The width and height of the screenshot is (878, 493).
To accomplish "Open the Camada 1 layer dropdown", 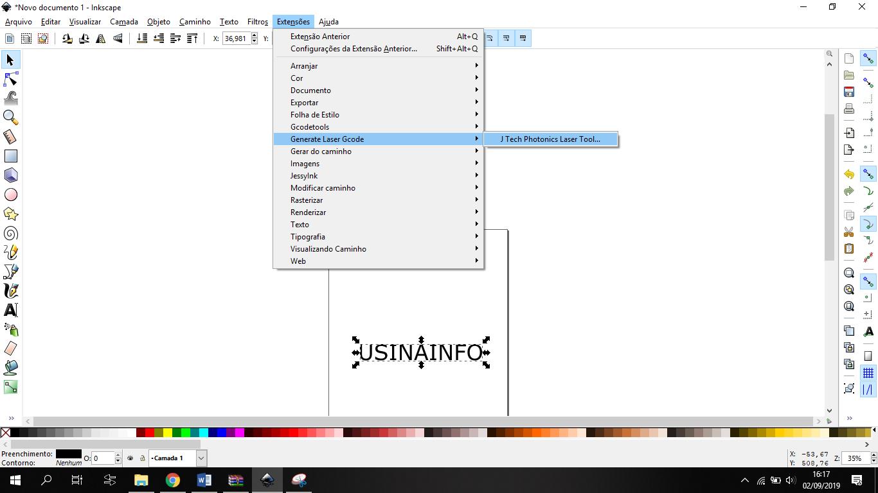I will click(201, 458).
